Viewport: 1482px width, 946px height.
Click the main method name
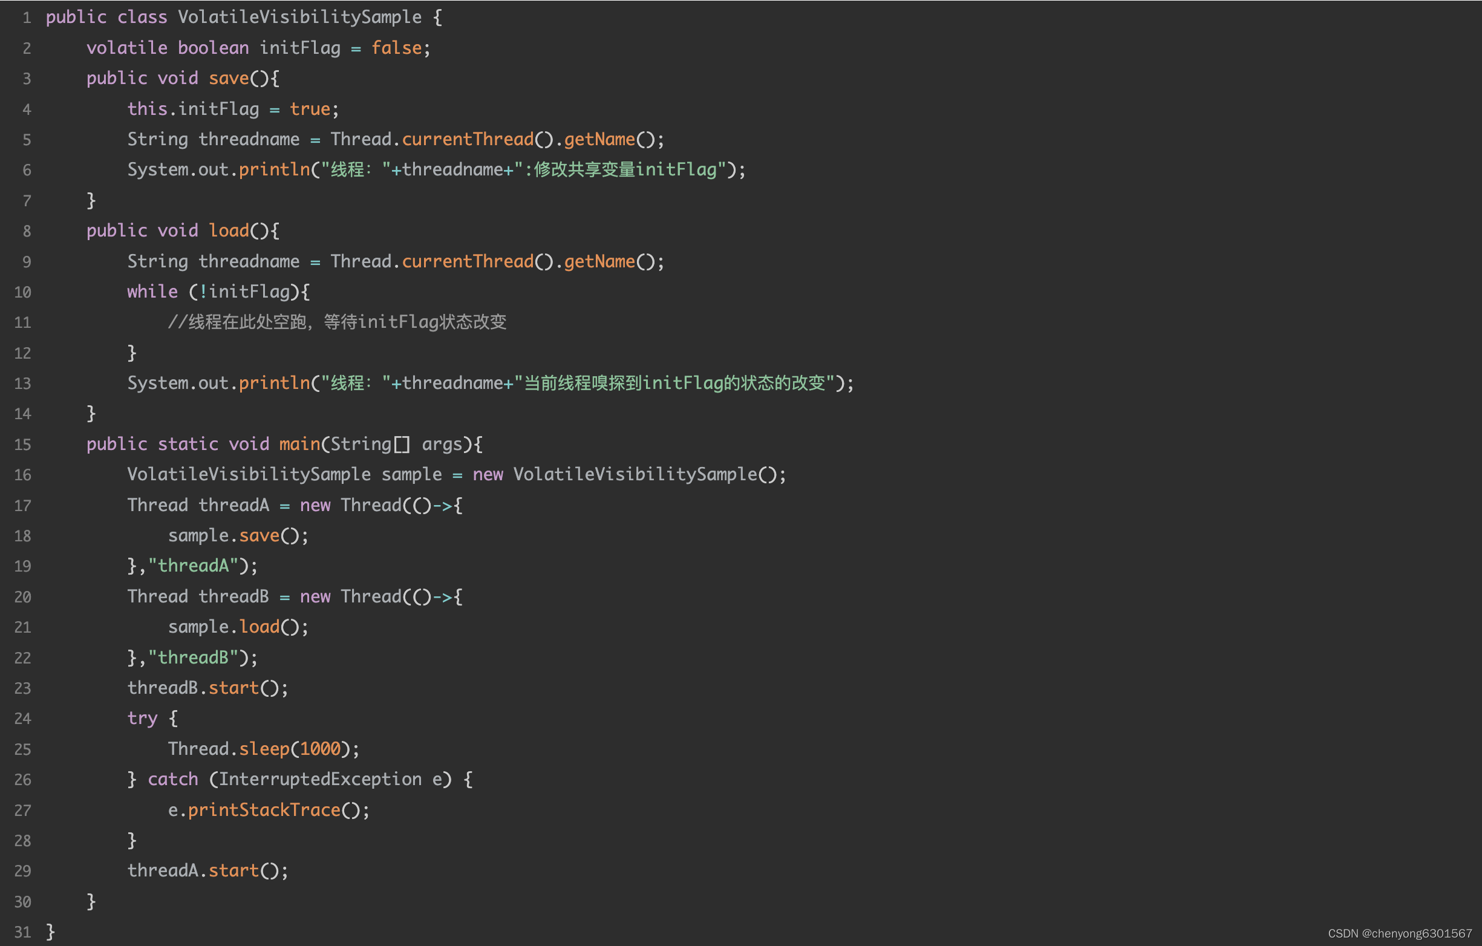(299, 445)
